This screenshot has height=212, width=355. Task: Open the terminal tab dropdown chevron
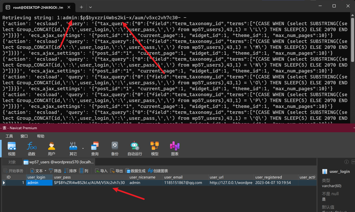tap(90, 7)
